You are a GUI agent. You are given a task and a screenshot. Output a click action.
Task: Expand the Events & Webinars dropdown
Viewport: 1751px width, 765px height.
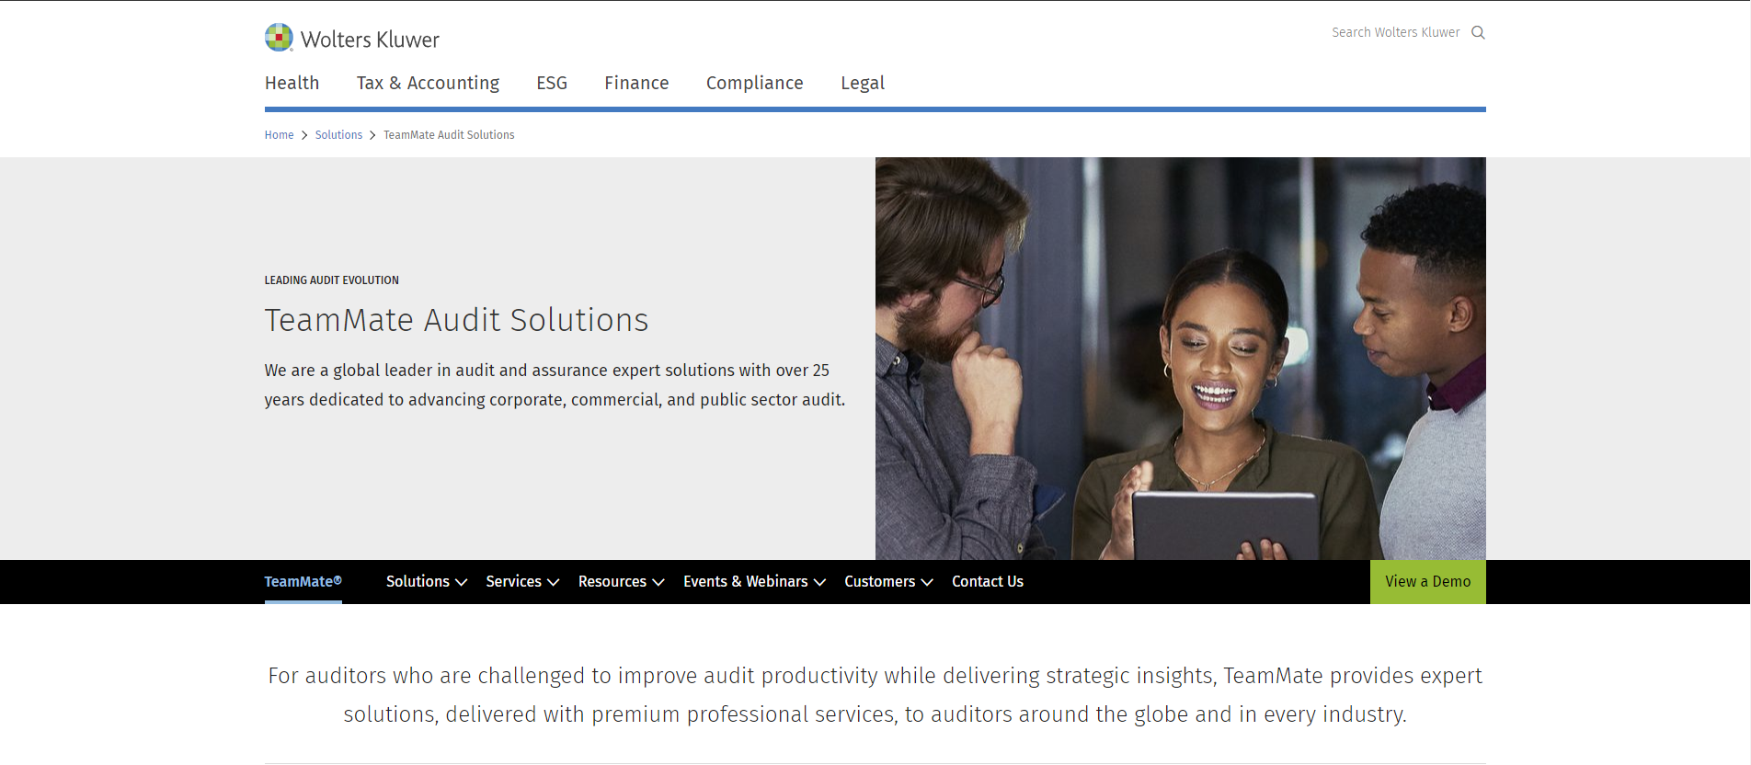coord(754,581)
